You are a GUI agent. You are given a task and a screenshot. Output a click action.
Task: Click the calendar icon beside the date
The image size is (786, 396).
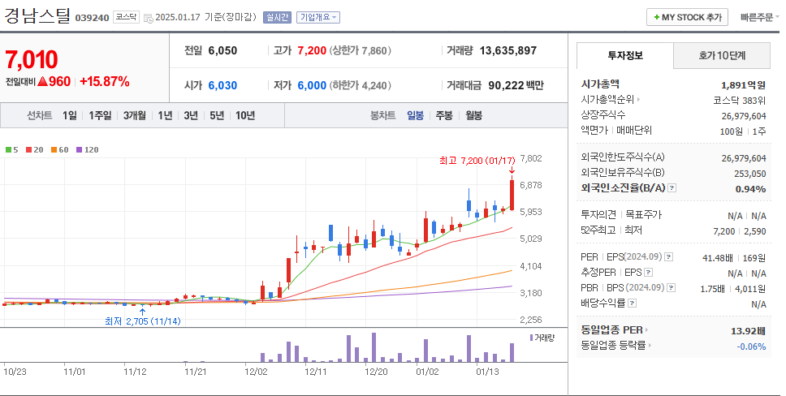pyautogui.click(x=148, y=17)
